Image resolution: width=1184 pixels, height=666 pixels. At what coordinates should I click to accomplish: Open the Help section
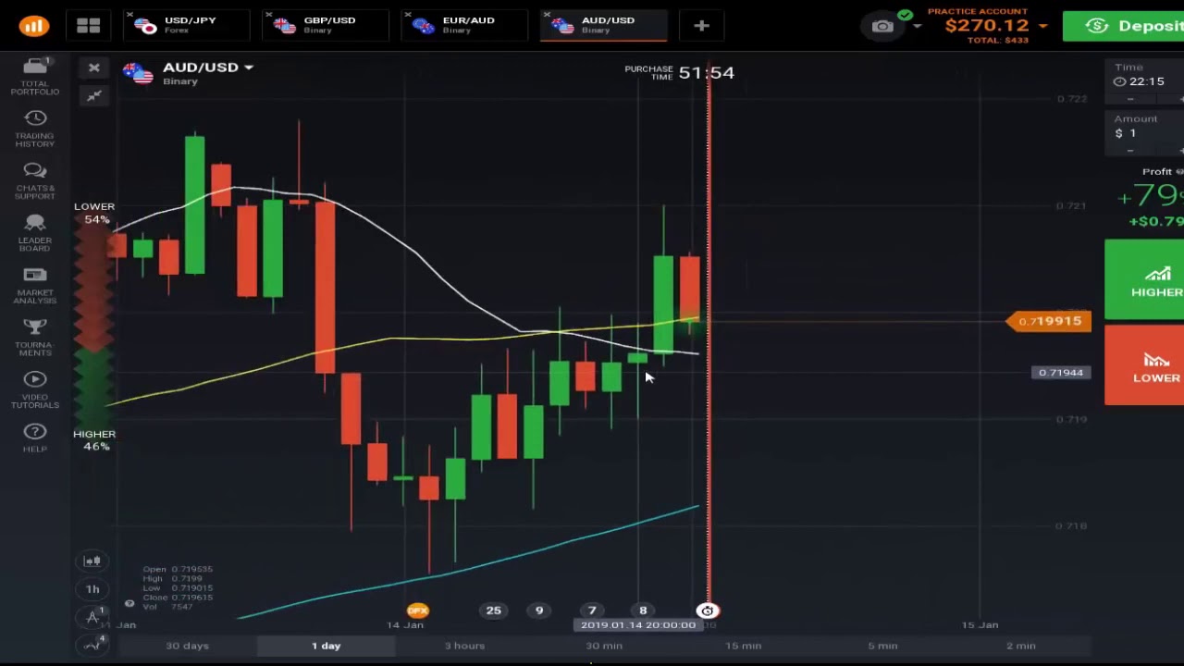(x=35, y=438)
